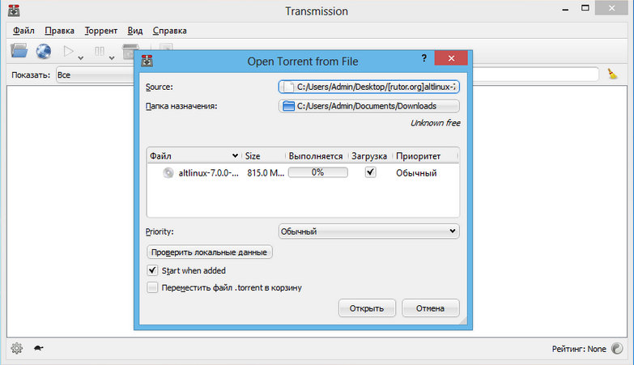Close the Open Torrent from File dialog
Viewport: 634px width, 365px height.
point(451,58)
